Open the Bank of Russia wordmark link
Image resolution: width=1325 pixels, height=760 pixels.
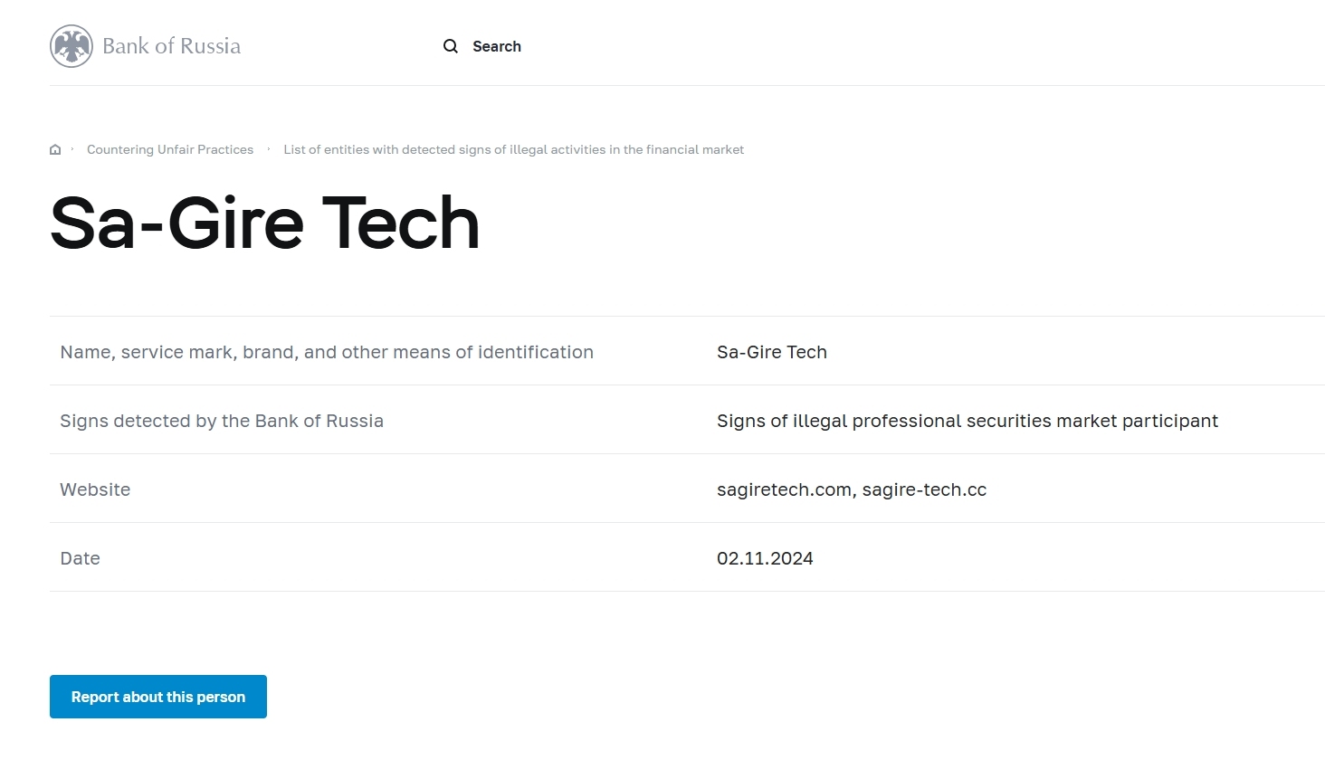171,46
